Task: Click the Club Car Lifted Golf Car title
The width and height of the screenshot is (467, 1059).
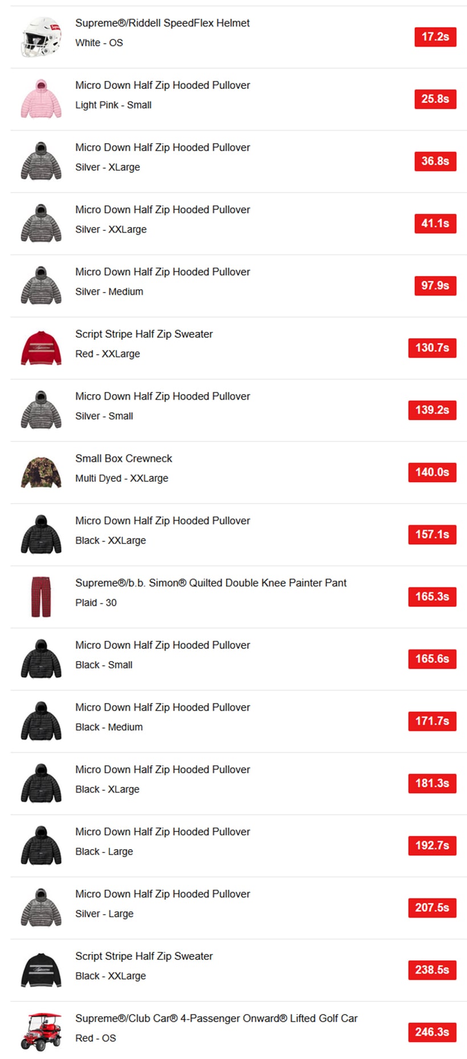Action: pos(216,1018)
